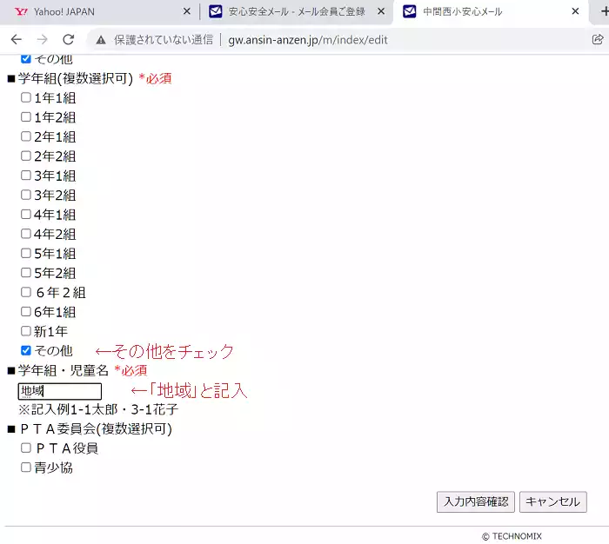
Task: Click the mail favicon on the 安心安全メール tab
Action: pos(216,11)
